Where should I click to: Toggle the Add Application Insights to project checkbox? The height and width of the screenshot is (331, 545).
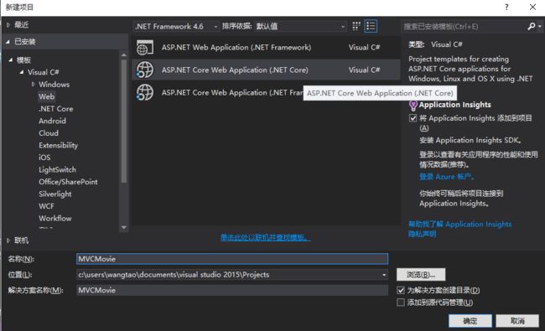pos(413,118)
